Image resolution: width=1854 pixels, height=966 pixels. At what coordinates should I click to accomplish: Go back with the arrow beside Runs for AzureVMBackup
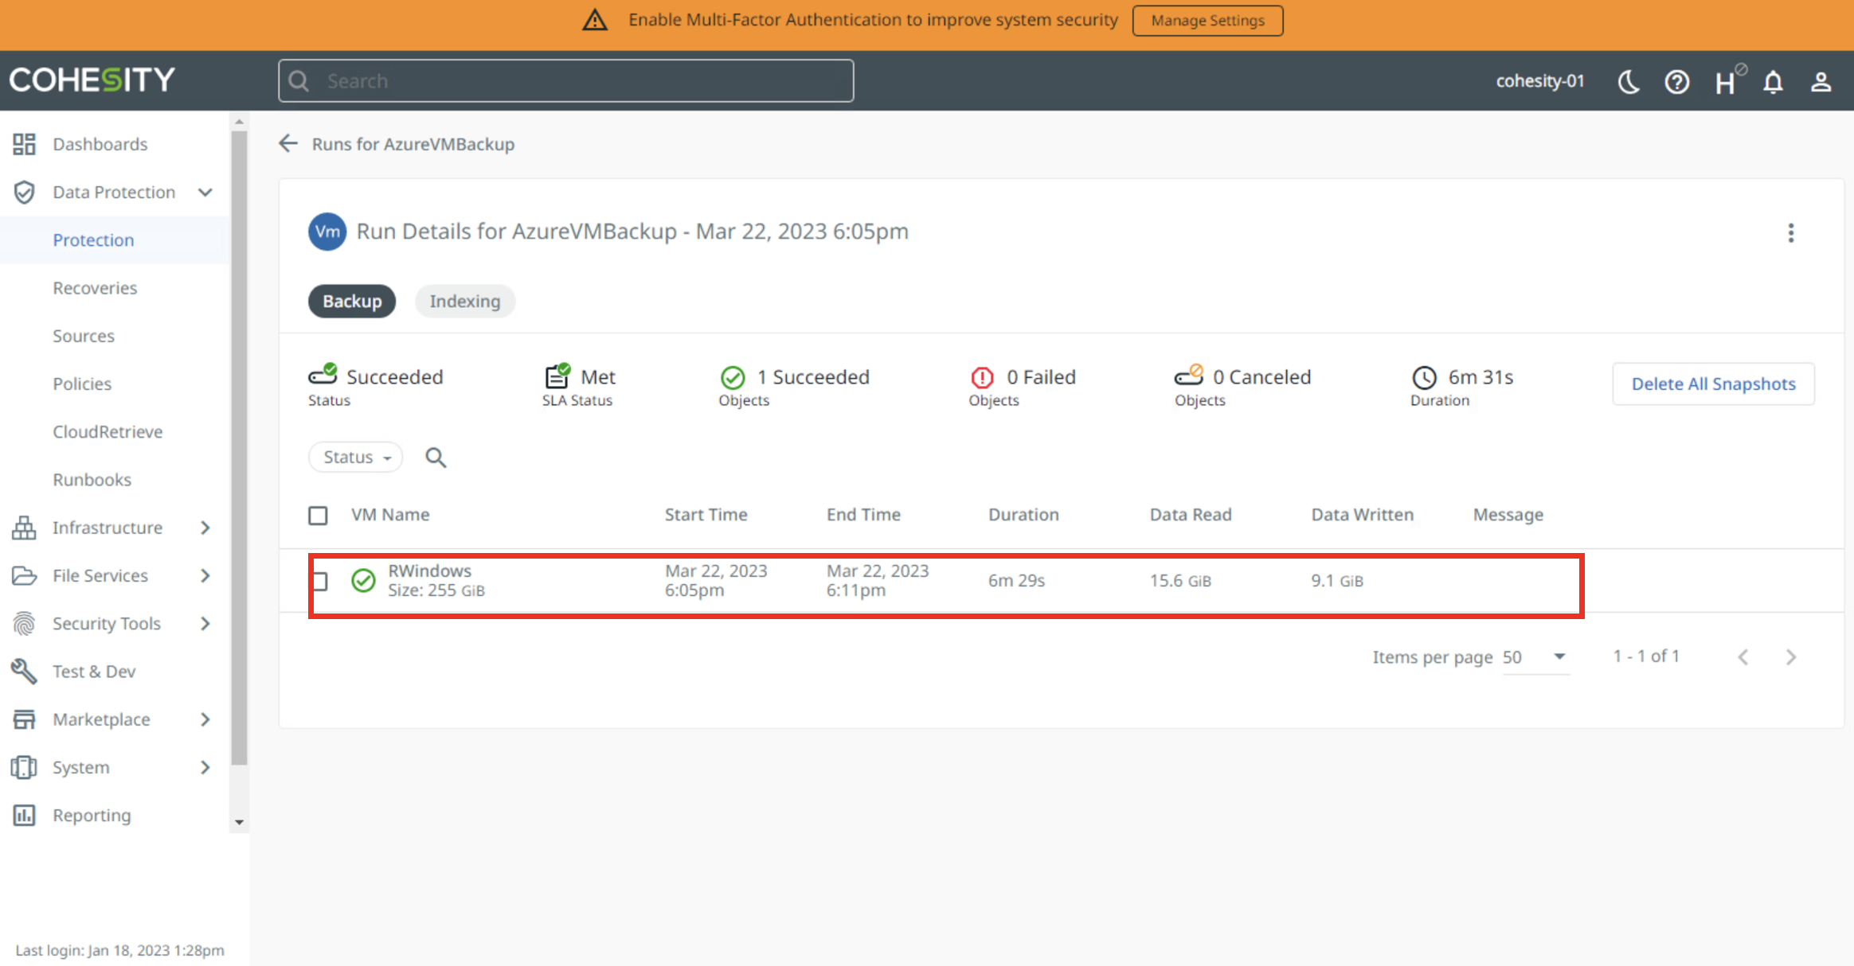point(288,143)
